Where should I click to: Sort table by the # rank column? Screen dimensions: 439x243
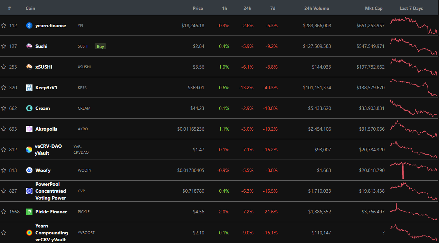[9, 8]
